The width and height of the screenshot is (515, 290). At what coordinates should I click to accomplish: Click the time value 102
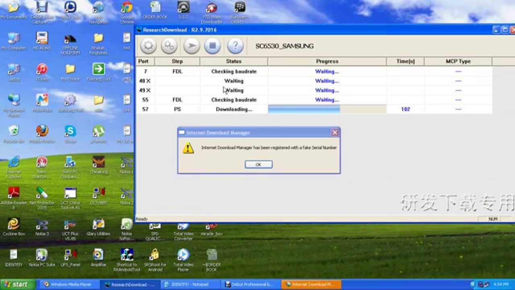(406, 109)
